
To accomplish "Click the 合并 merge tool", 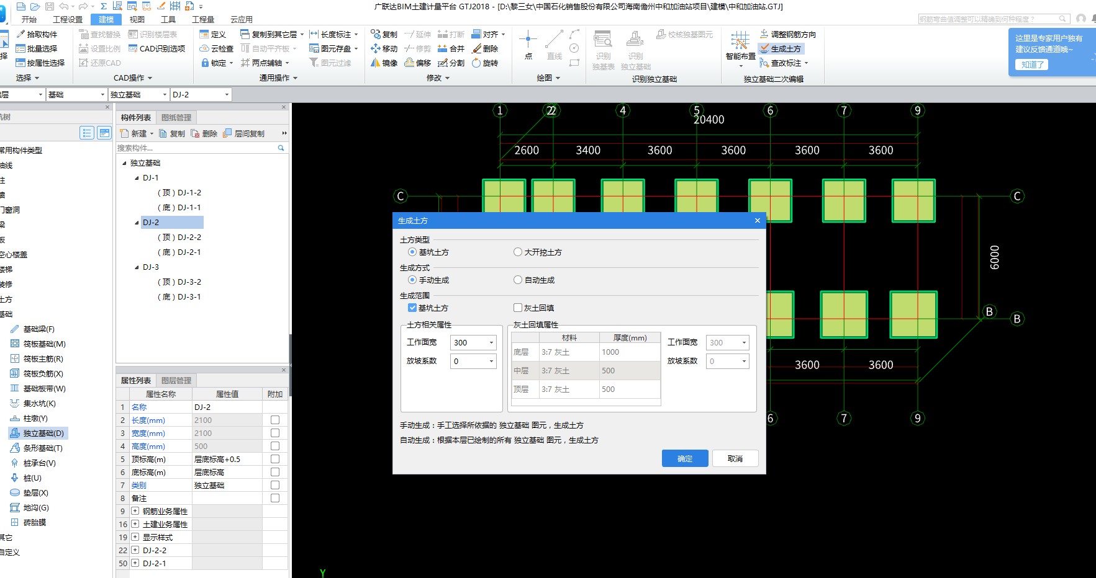I will [x=451, y=48].
